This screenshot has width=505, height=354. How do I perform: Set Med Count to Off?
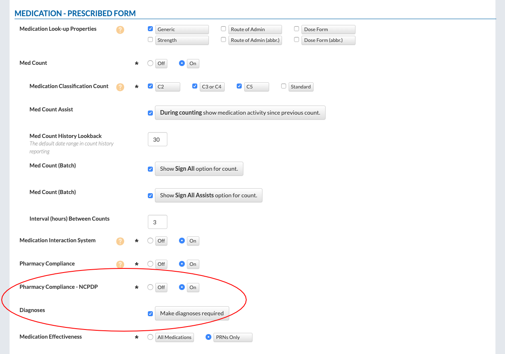point(150,63)
